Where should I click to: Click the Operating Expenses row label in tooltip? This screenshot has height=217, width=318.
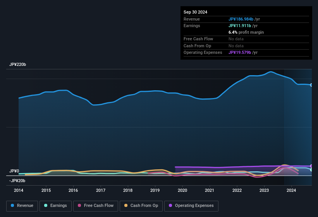click(203, 52)
